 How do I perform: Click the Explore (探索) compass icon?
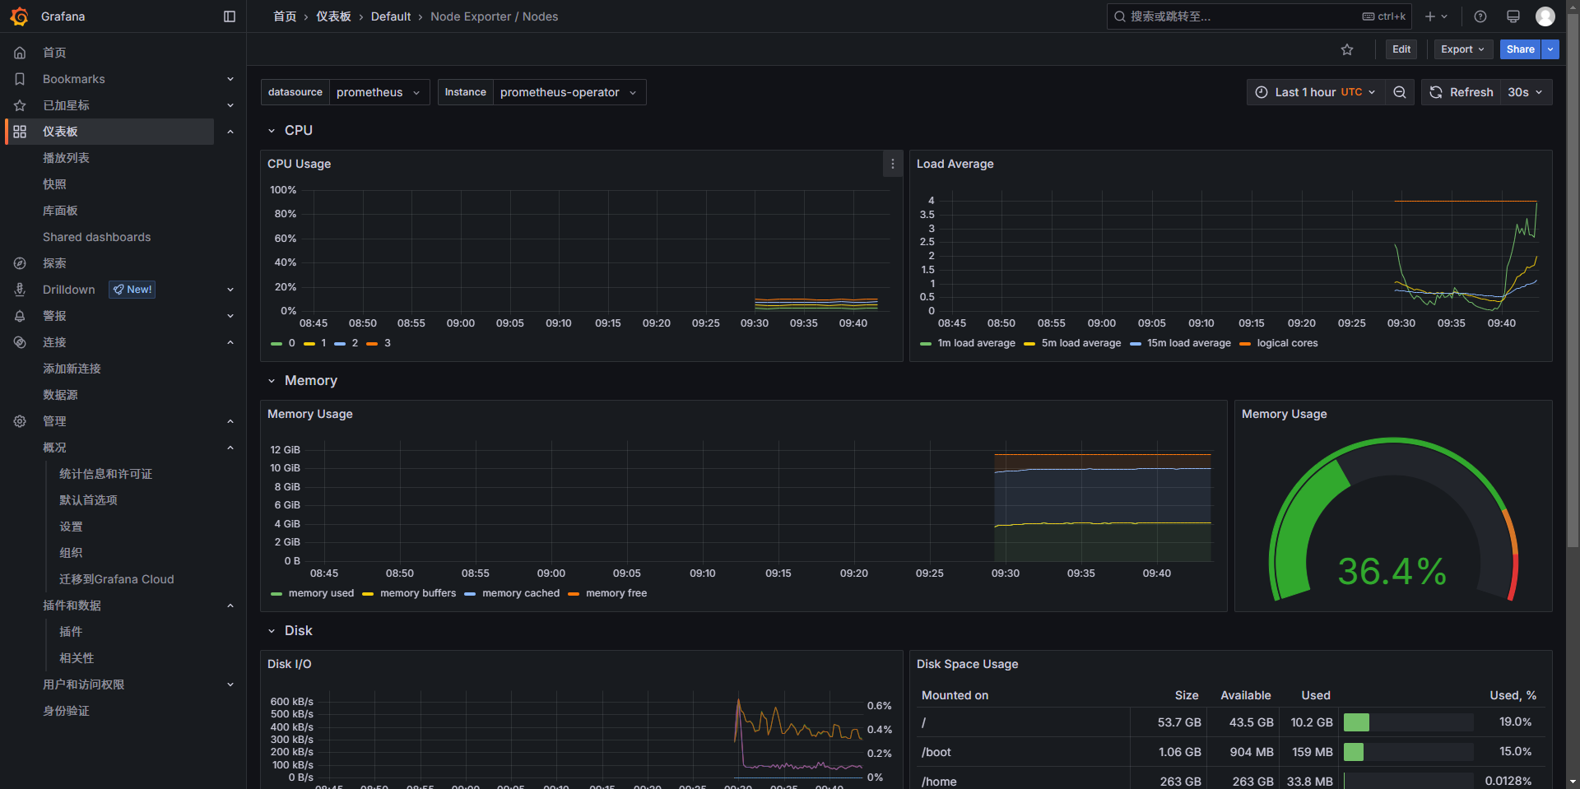pos(20,263)
